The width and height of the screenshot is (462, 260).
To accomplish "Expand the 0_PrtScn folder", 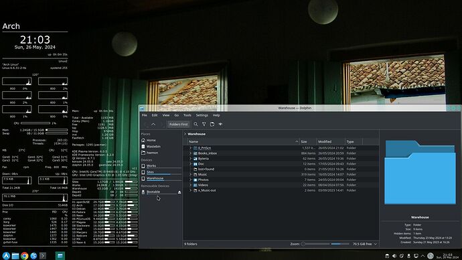I will [190, 148].
